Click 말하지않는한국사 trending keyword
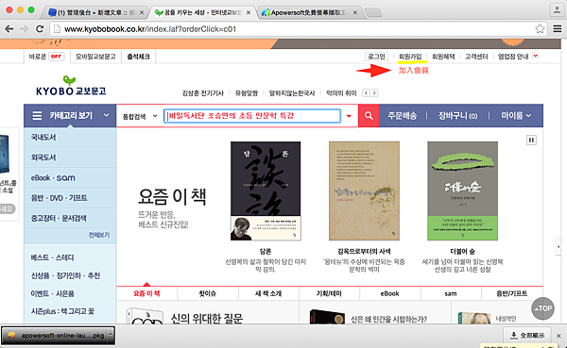 pos(292,93)
